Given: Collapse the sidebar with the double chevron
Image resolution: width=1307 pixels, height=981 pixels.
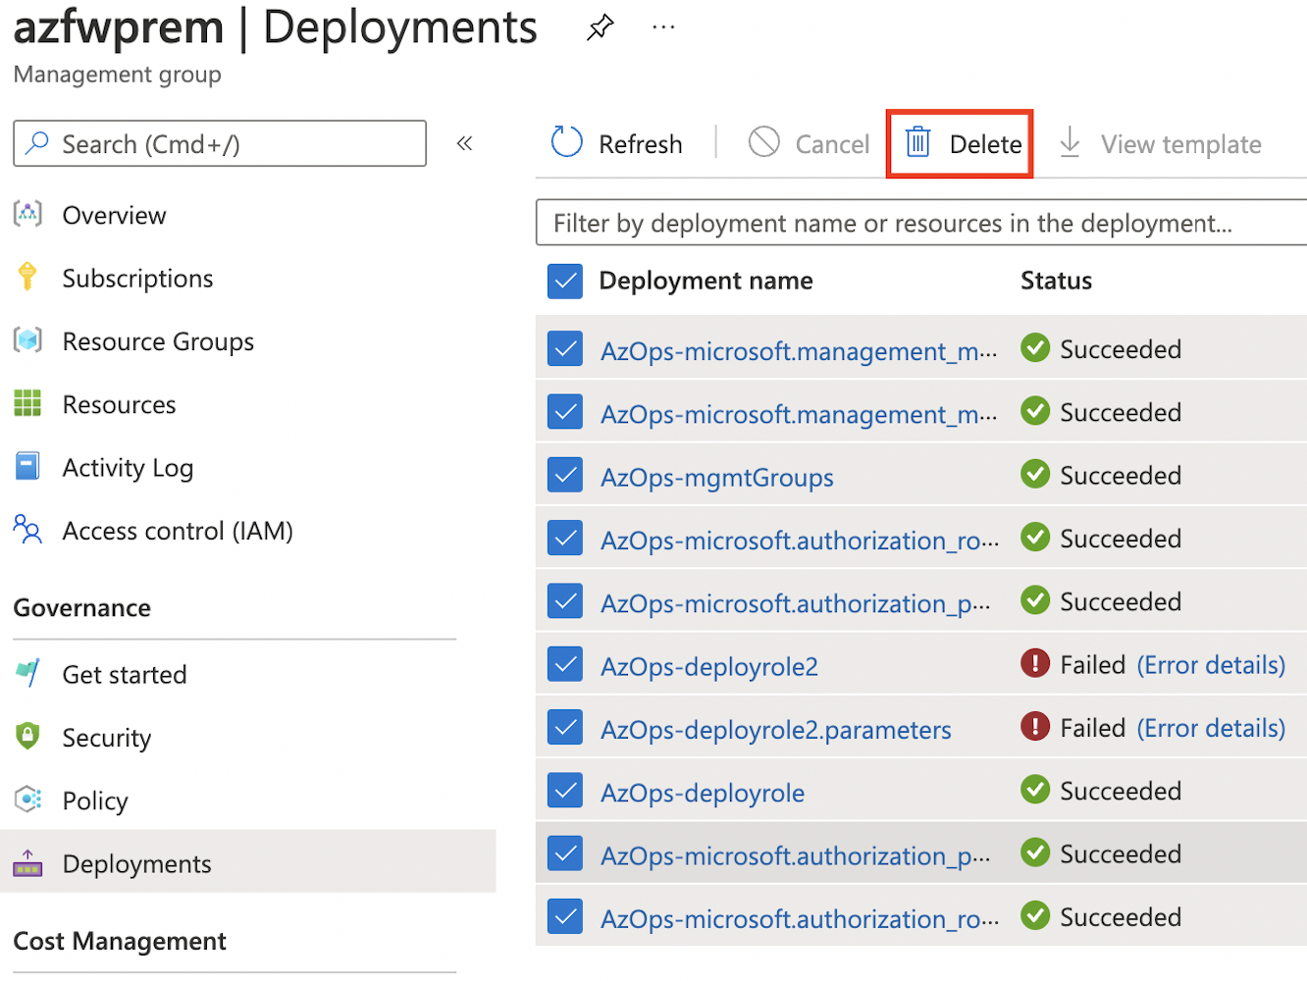Looking at the screenshot, I should pyautogui.click(x=463, y=142).
